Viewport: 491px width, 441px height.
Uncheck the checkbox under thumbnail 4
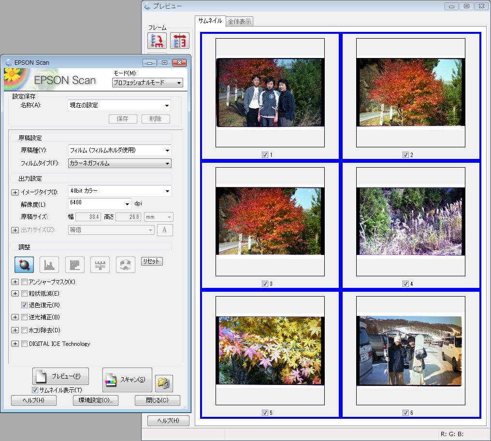click(x=405, y=284)
